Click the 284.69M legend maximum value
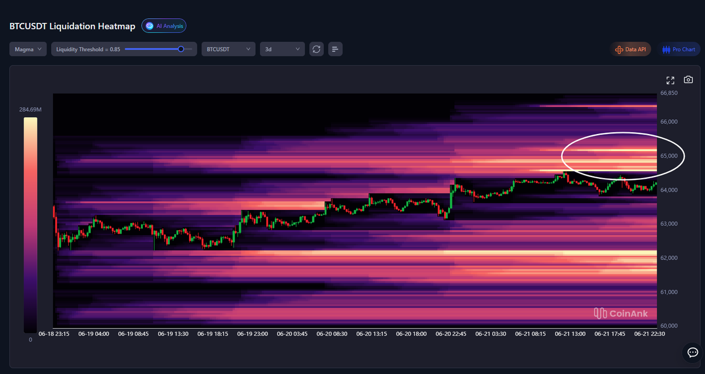Screen dimensions: 705x374 [31, 109]
